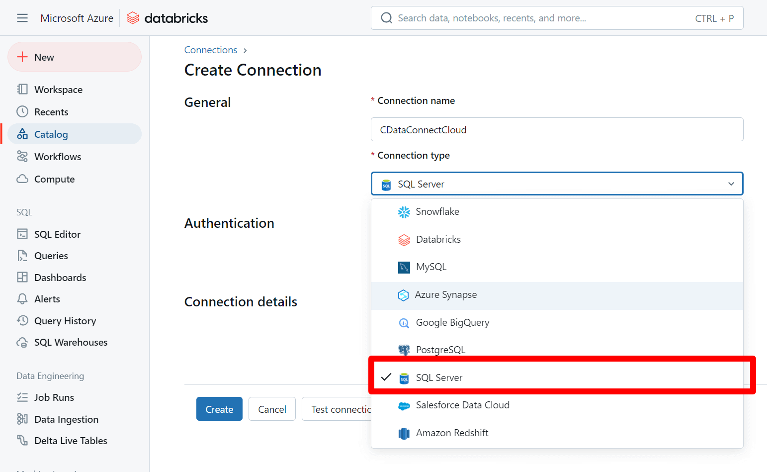This screenshot has height=472, width=767.
Task: Click the Recents clock icon
Action: click(22, 111)
